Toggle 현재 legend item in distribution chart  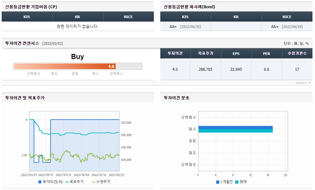coord(241,182)
